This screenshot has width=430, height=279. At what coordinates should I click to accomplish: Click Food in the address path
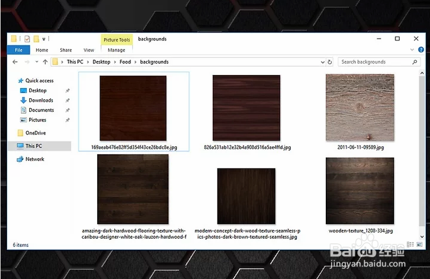click(x=125, y=62)
